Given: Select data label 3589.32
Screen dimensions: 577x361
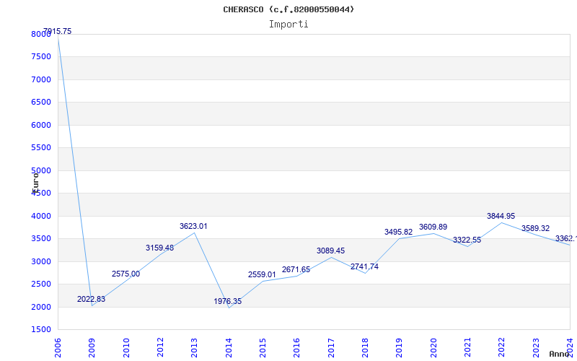Looking at the screenshot, I should (x=535, y=228).
